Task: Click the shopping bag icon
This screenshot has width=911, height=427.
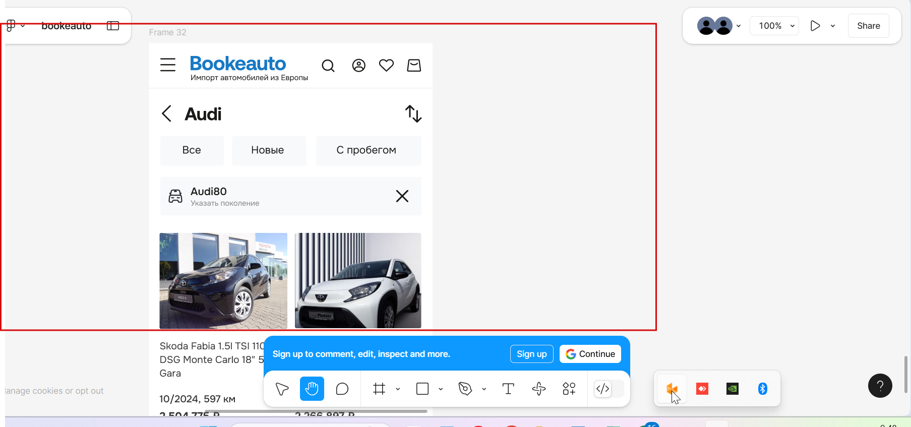Action: 414,66
